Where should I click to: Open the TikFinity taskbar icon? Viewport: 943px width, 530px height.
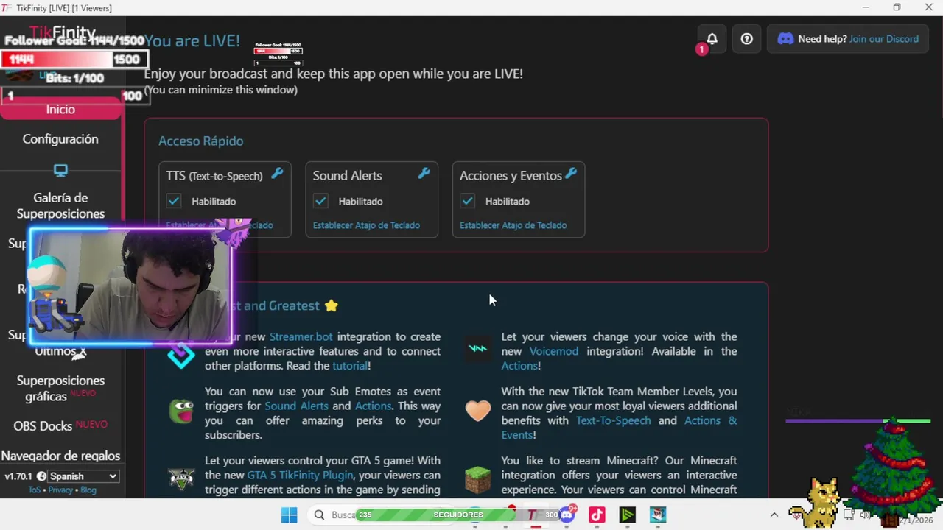(x=532, y=515)
